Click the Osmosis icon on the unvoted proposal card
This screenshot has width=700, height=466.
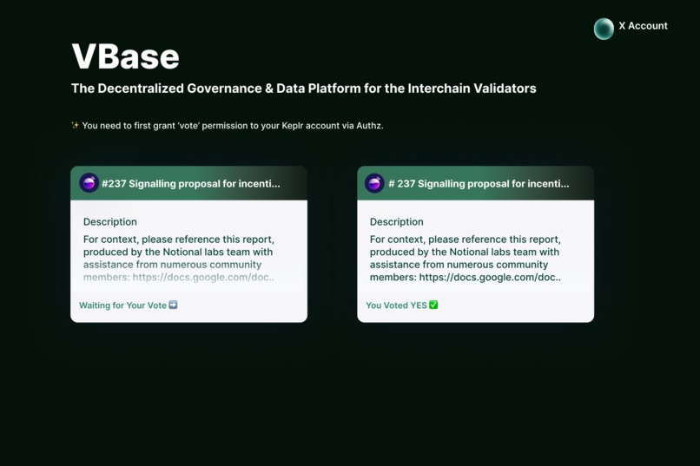pyautogui.click(x=89, y=183)
